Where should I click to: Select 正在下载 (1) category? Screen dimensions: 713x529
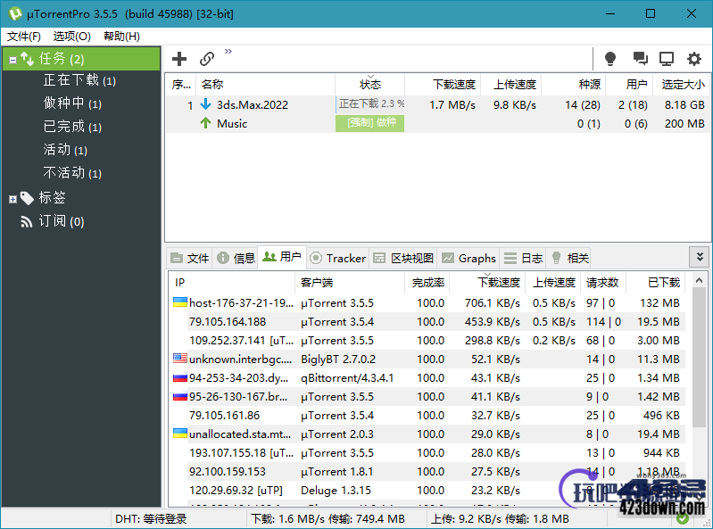79,80
